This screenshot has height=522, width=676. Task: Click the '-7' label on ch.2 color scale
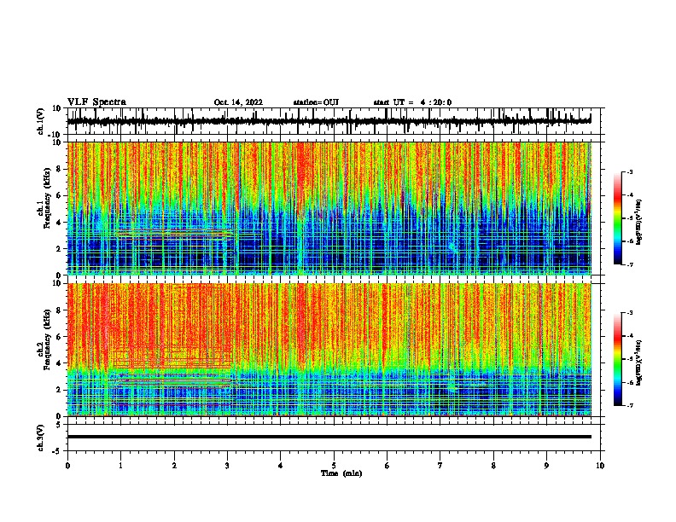click(629, 405)
